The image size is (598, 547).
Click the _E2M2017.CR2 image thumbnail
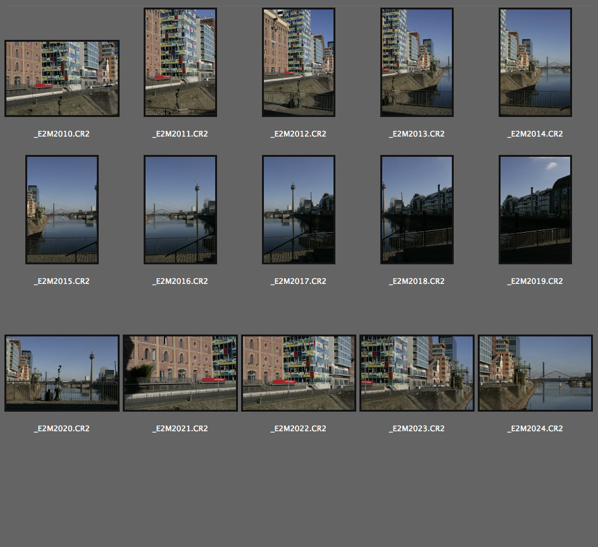pos(299,210)
